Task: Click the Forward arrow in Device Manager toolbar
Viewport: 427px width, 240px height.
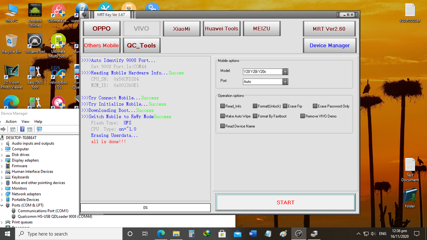Action: (x=3, y=129)
